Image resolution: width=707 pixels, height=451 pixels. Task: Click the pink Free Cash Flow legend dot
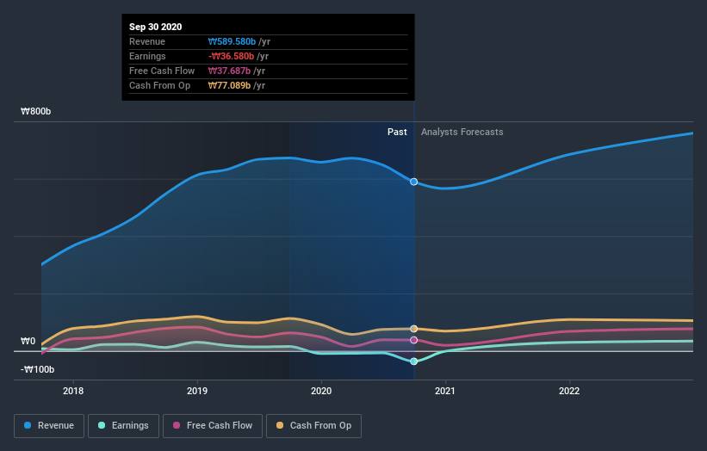tap(177, 425)
